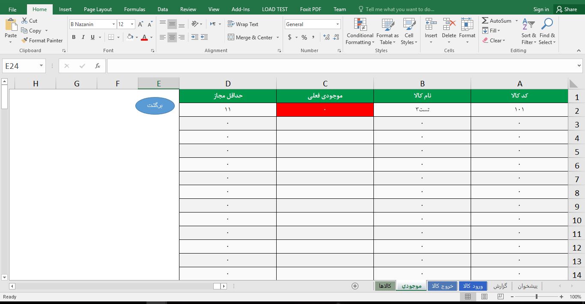Click the decrease decimal icon
This screenshot has width=585, height=304.
point(336,37)
